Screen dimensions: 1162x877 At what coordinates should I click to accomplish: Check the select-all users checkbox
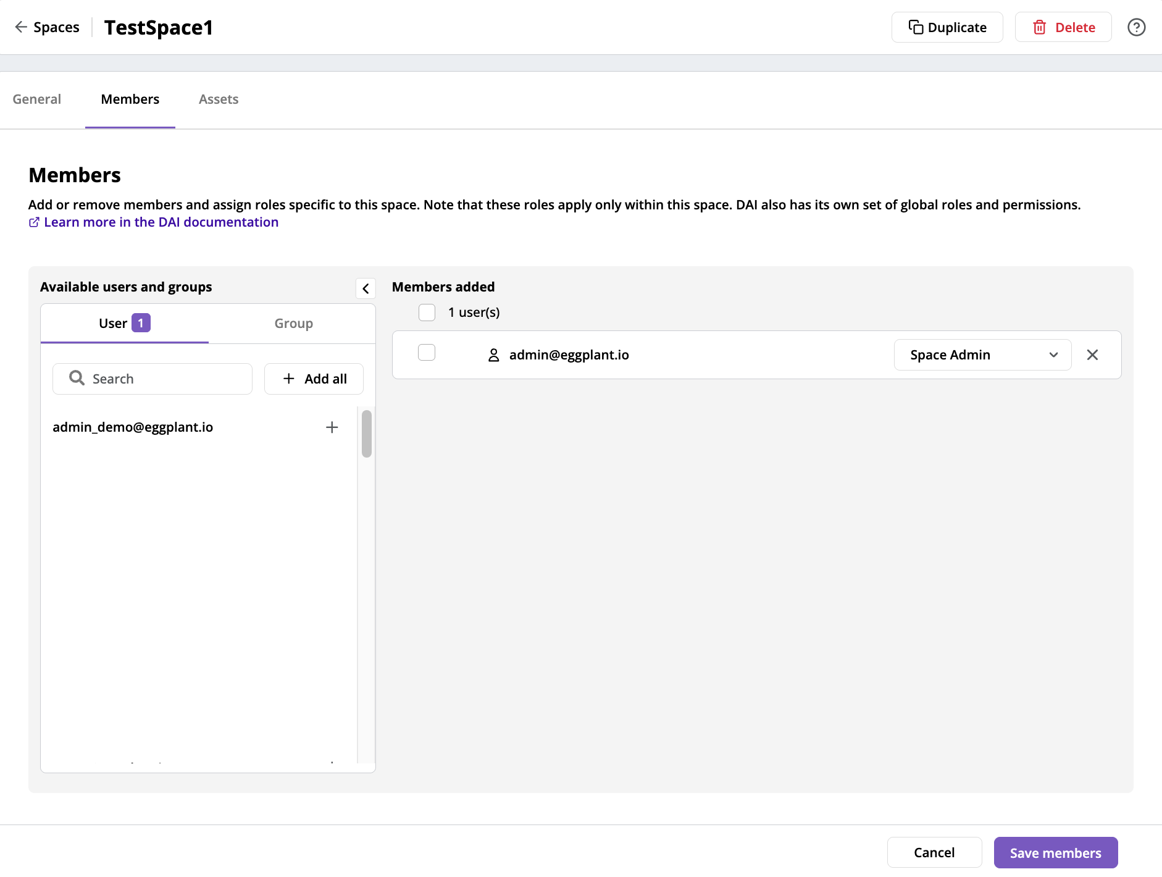click(427, 312)
